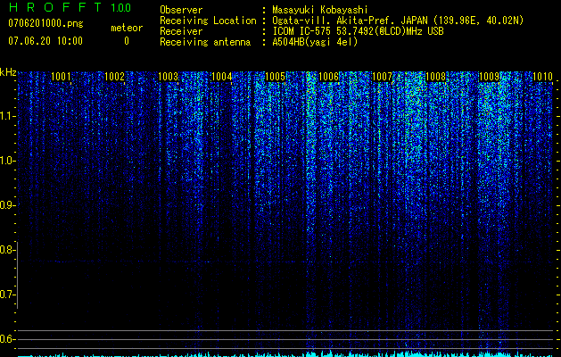Click the meteor count value 0
Image resolution: width=561 pixels, height=357 pixels.
pyautogui.click(x=127, y=41)
